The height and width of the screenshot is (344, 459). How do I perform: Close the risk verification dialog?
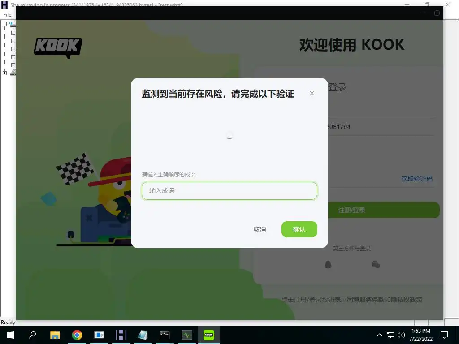312,93
